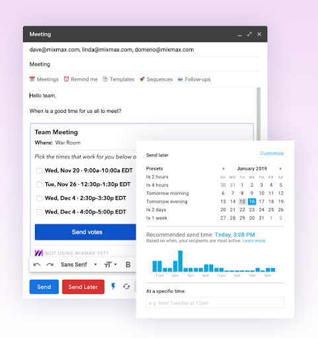This screenshot has height=338, width=318.
Task: Click the Templates document icon
Action: (105, 79)
